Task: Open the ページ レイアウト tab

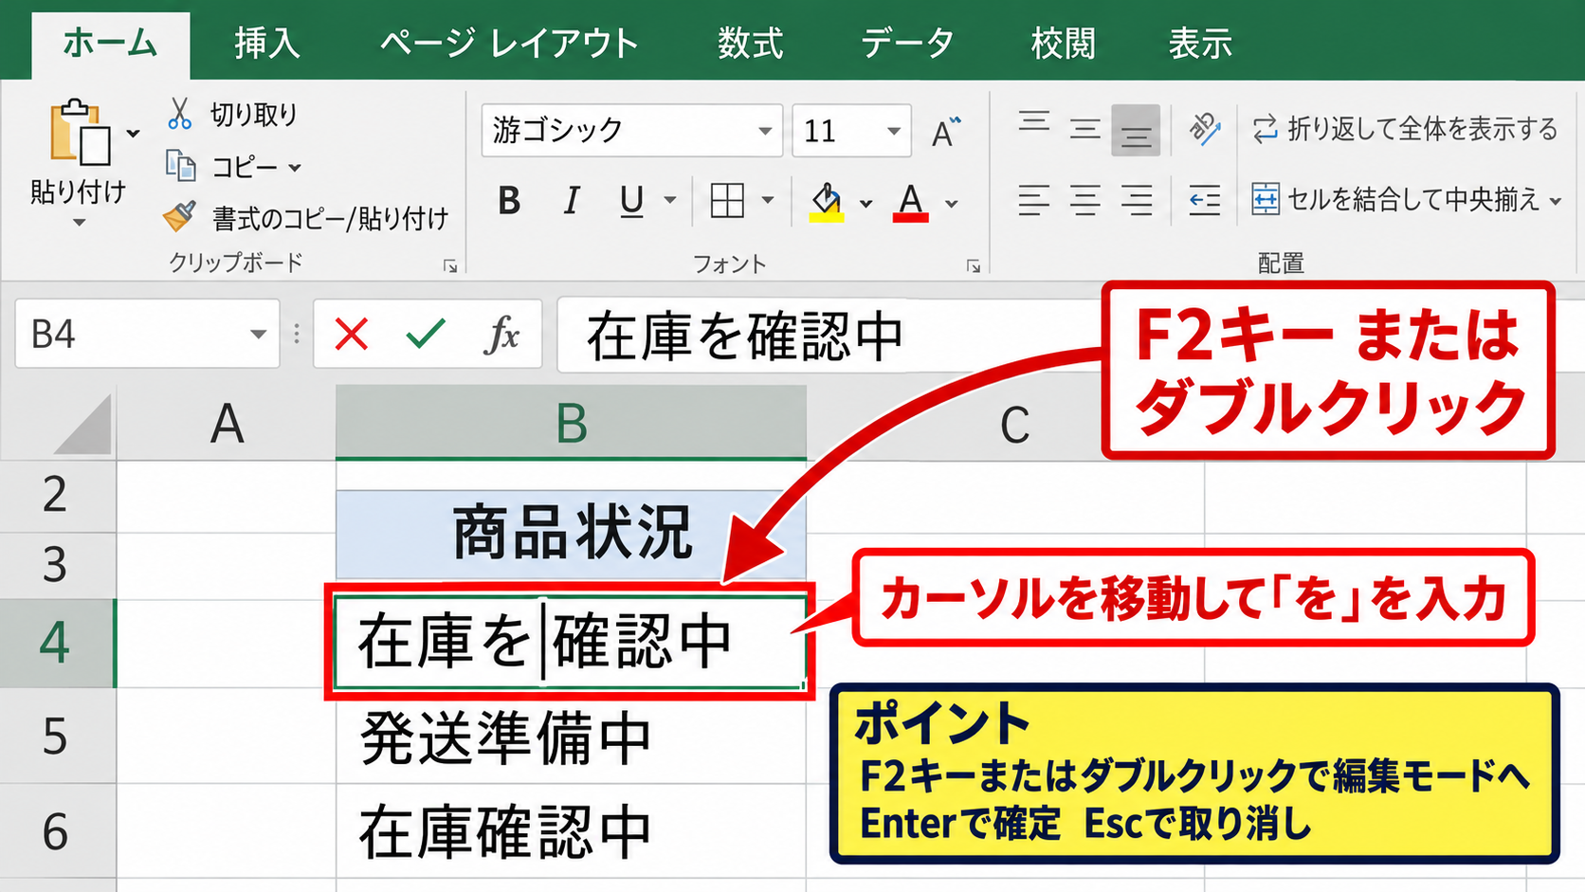Action: pyautogui.click(x=509, y=44)
